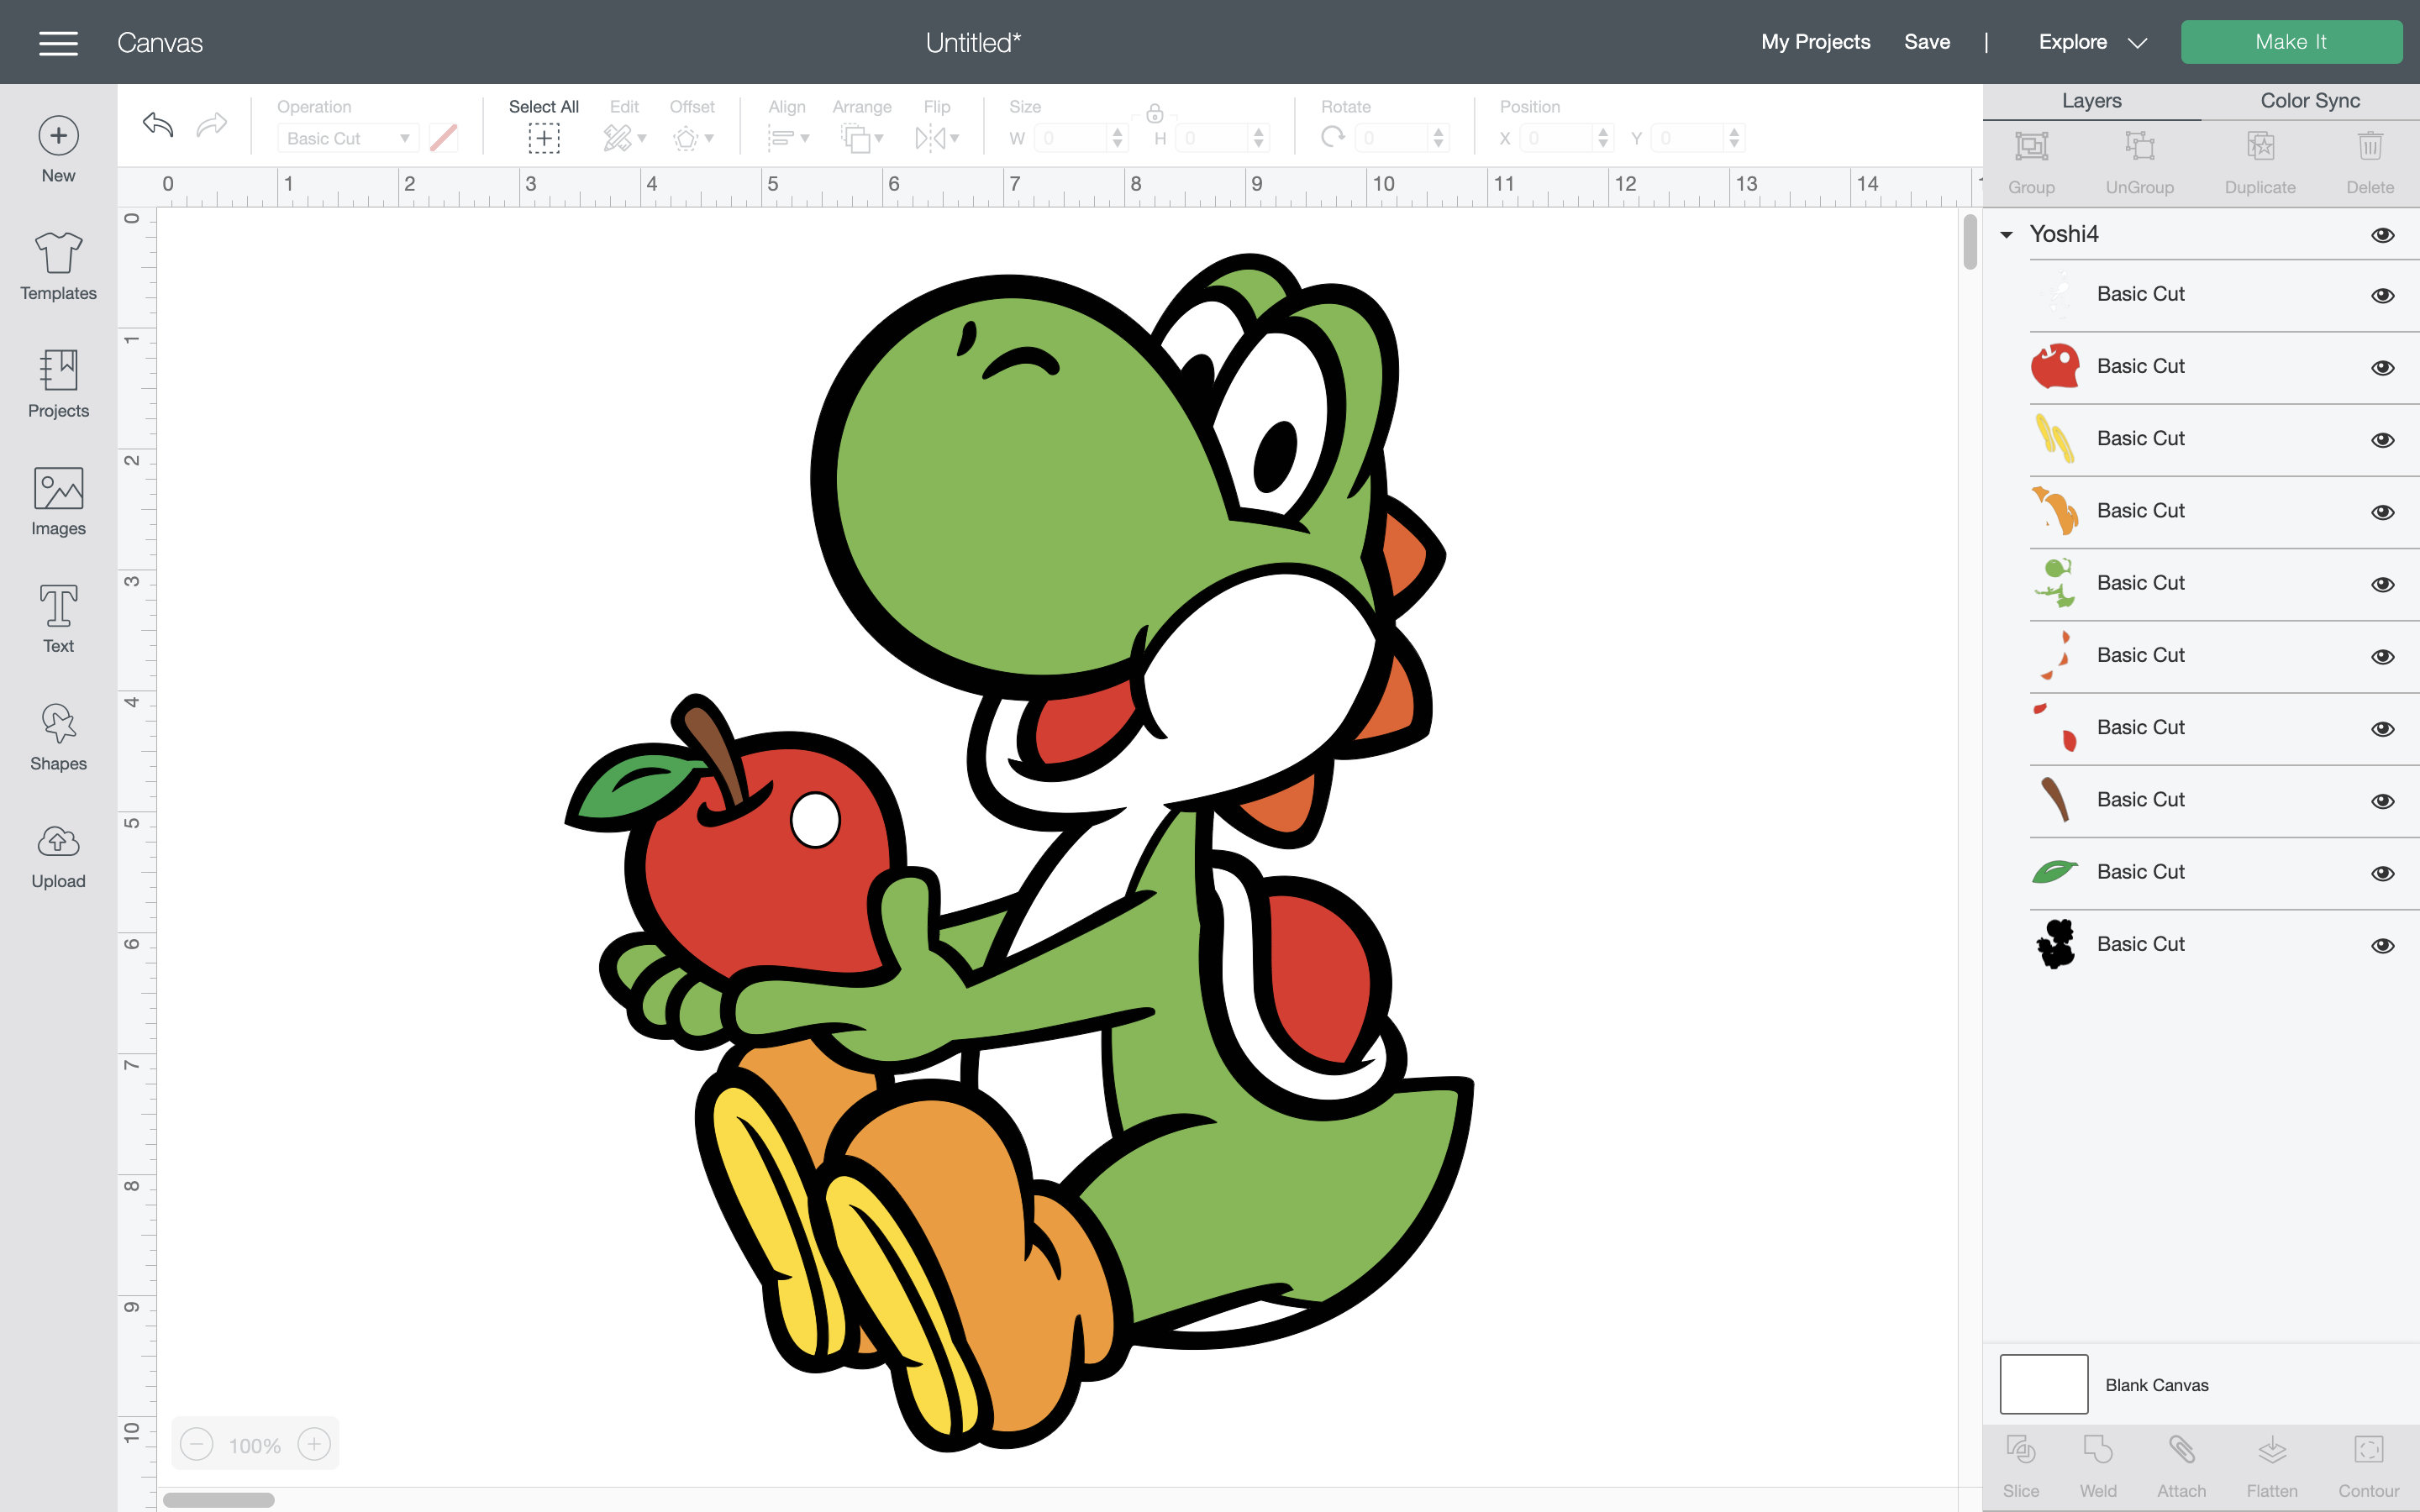Hide the black silhouette layer
The image size is (2420, 1512).
2382,945
